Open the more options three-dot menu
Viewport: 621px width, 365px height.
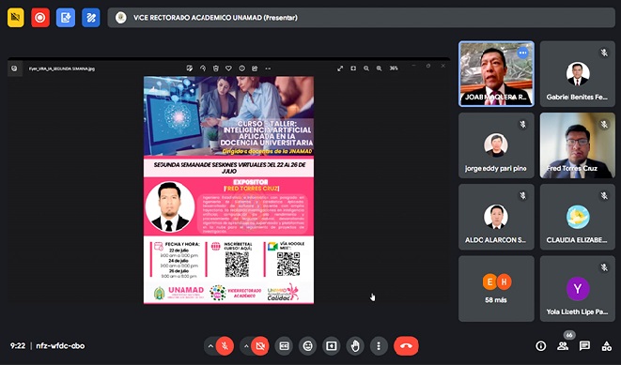(x=379, y=346)
